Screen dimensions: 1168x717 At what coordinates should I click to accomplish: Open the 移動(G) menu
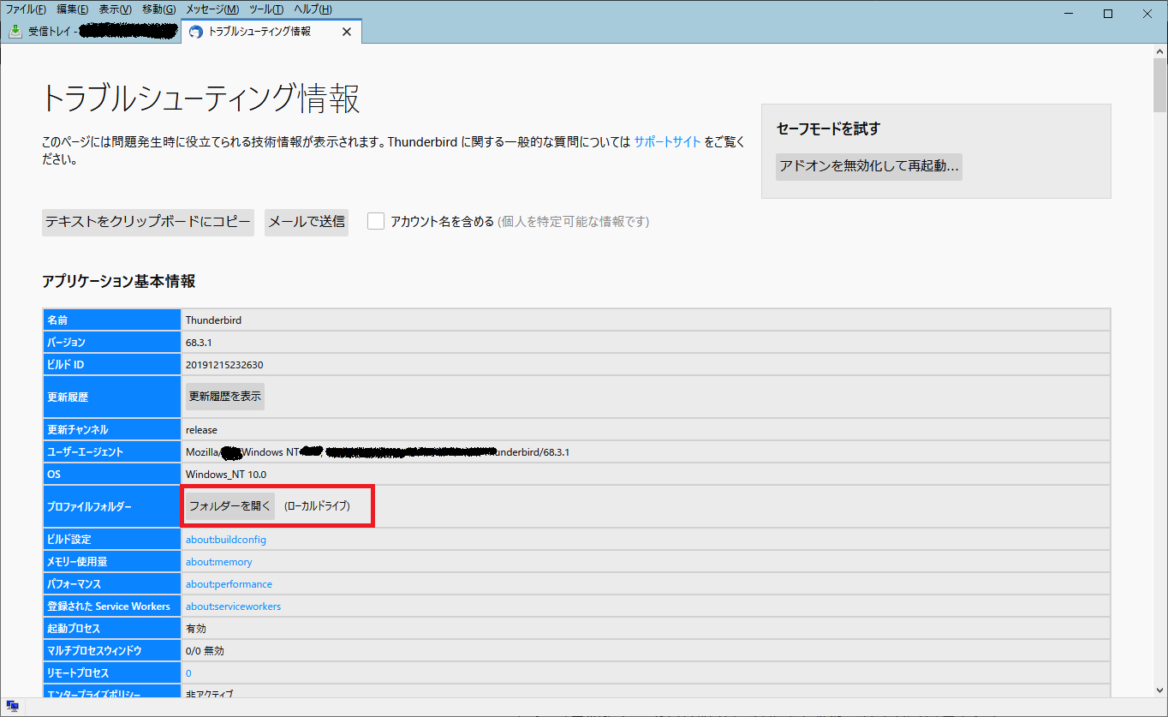[x=159, y=9]
